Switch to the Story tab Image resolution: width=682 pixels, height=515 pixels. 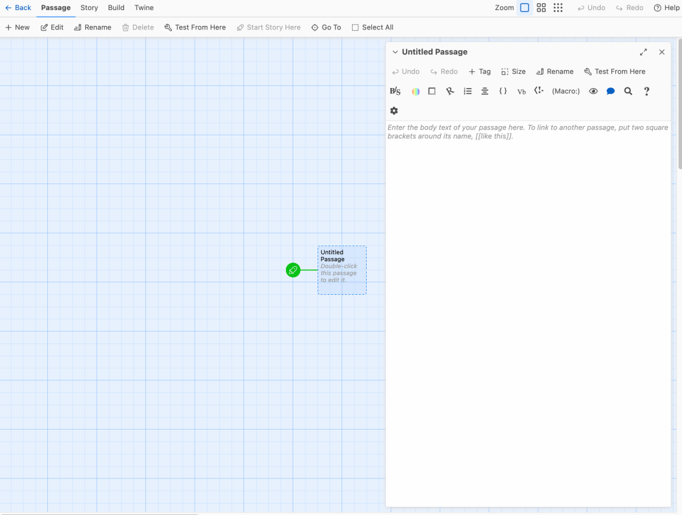click(x=89, y=8)
